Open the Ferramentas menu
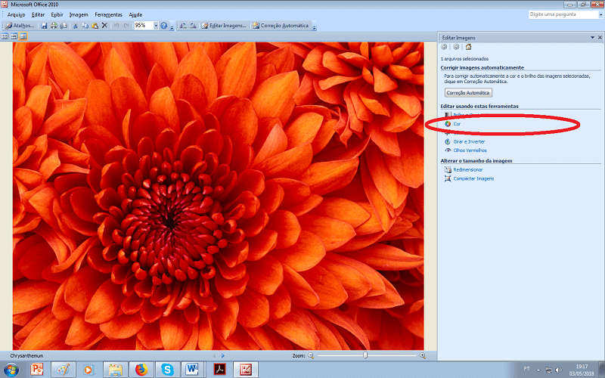 pyautogui.click(x=108, y=14)
